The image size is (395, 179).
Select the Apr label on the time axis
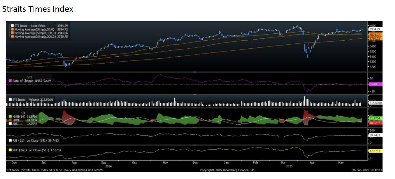[311, 163]
